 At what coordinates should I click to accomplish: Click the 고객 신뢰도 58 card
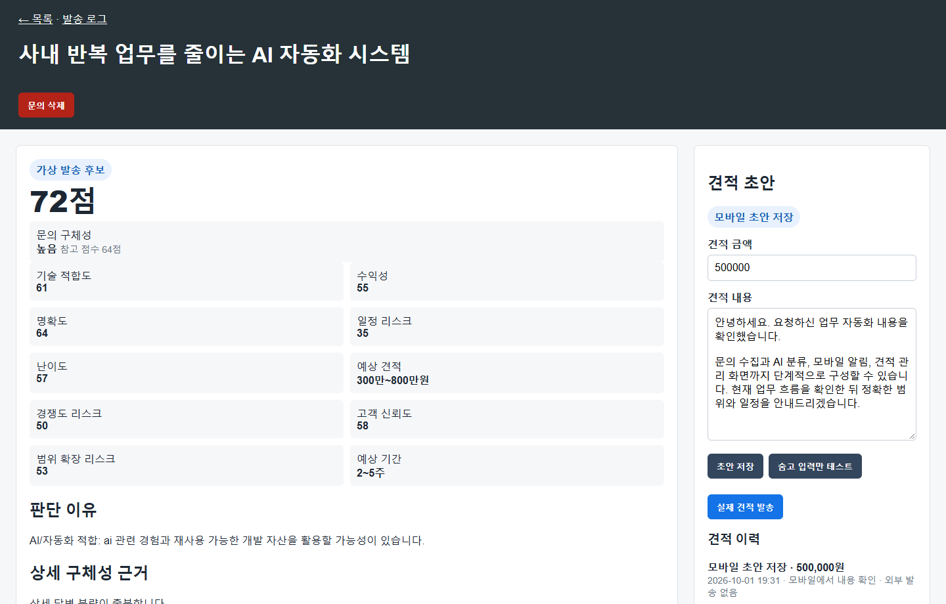(507, 419)
